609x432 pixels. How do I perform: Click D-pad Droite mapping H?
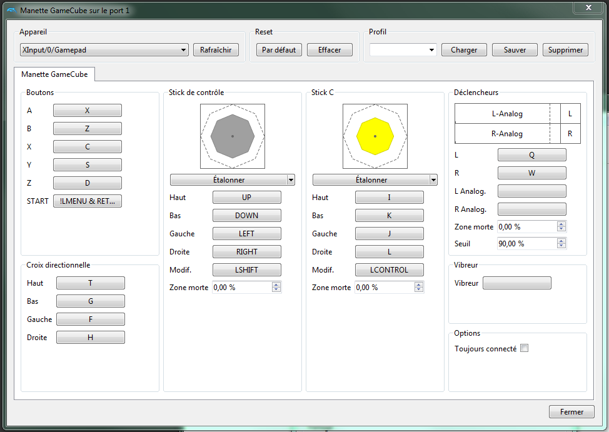91,337
